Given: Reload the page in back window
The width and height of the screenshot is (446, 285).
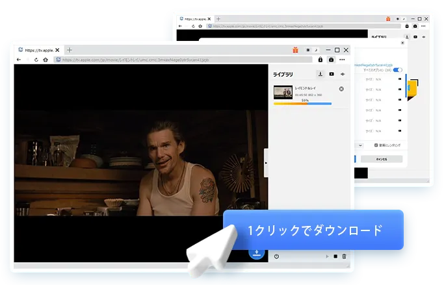Looking at the screenshot, I should coord(193,26).
